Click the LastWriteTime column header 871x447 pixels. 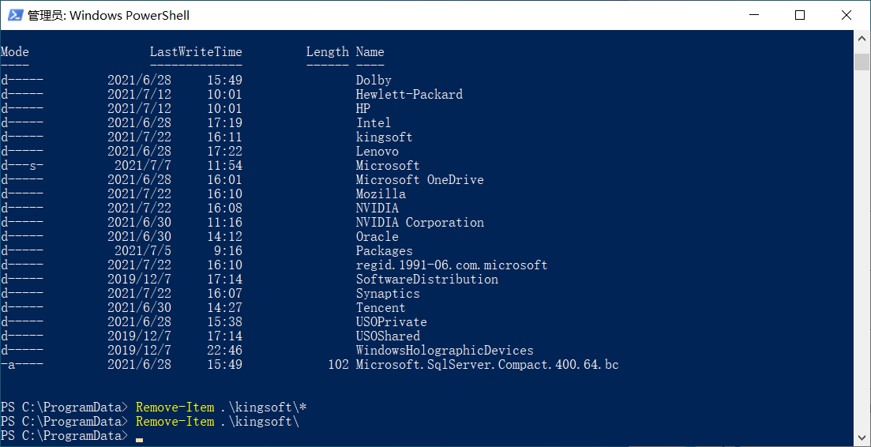tap(196, 51)
